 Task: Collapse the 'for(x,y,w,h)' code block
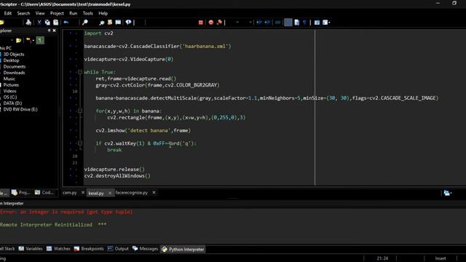(80, 111)
